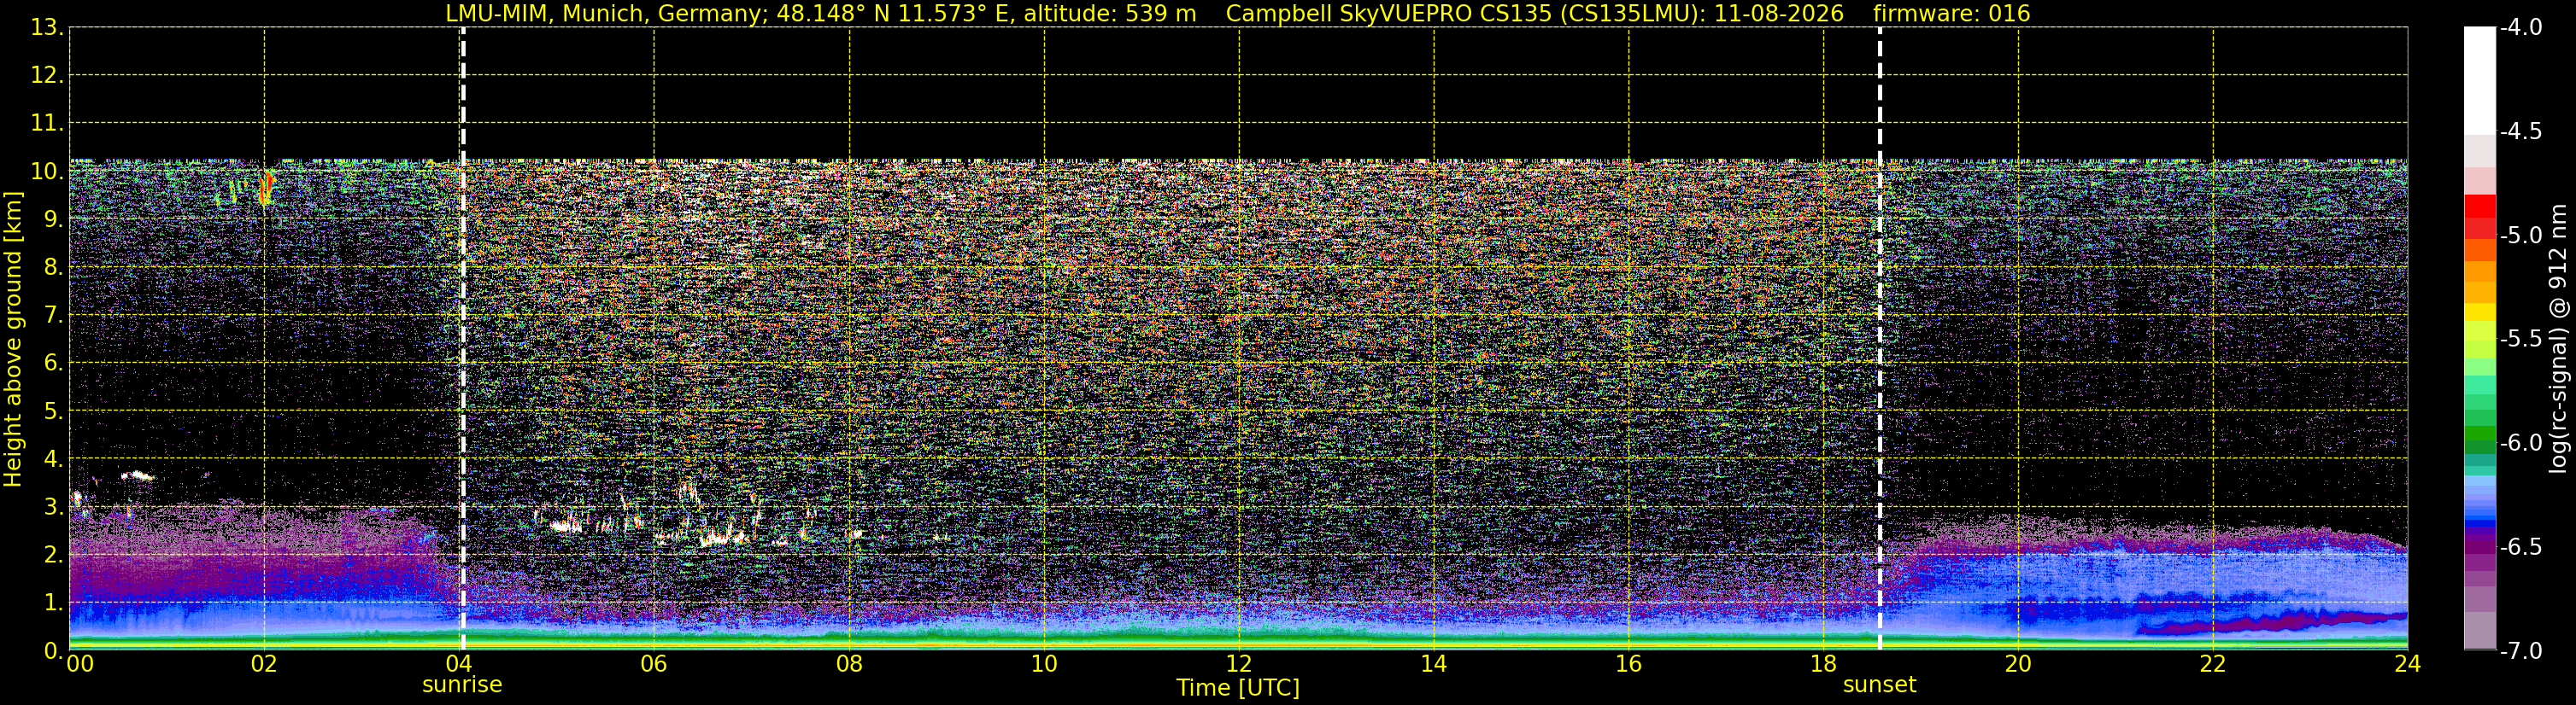Click the '7.' height axis tick label

click(53, 315)
